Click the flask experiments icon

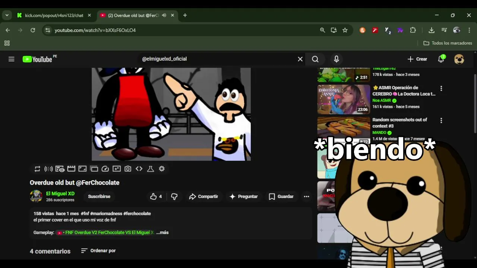pyautogui.click(x=151, y=169)
